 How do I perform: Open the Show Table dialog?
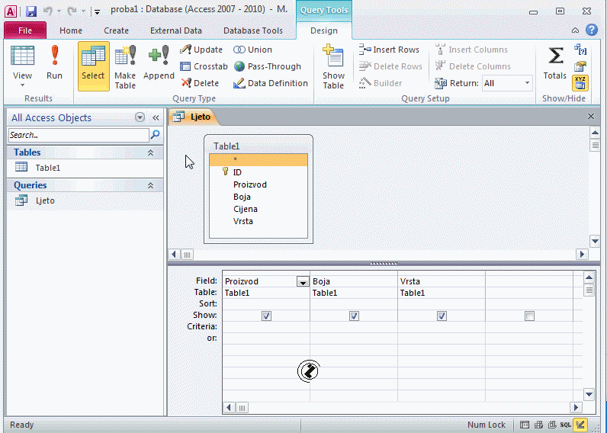(333, 66)
